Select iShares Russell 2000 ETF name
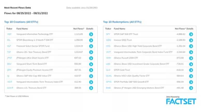 pyautogui.click(x=126, y=58)
